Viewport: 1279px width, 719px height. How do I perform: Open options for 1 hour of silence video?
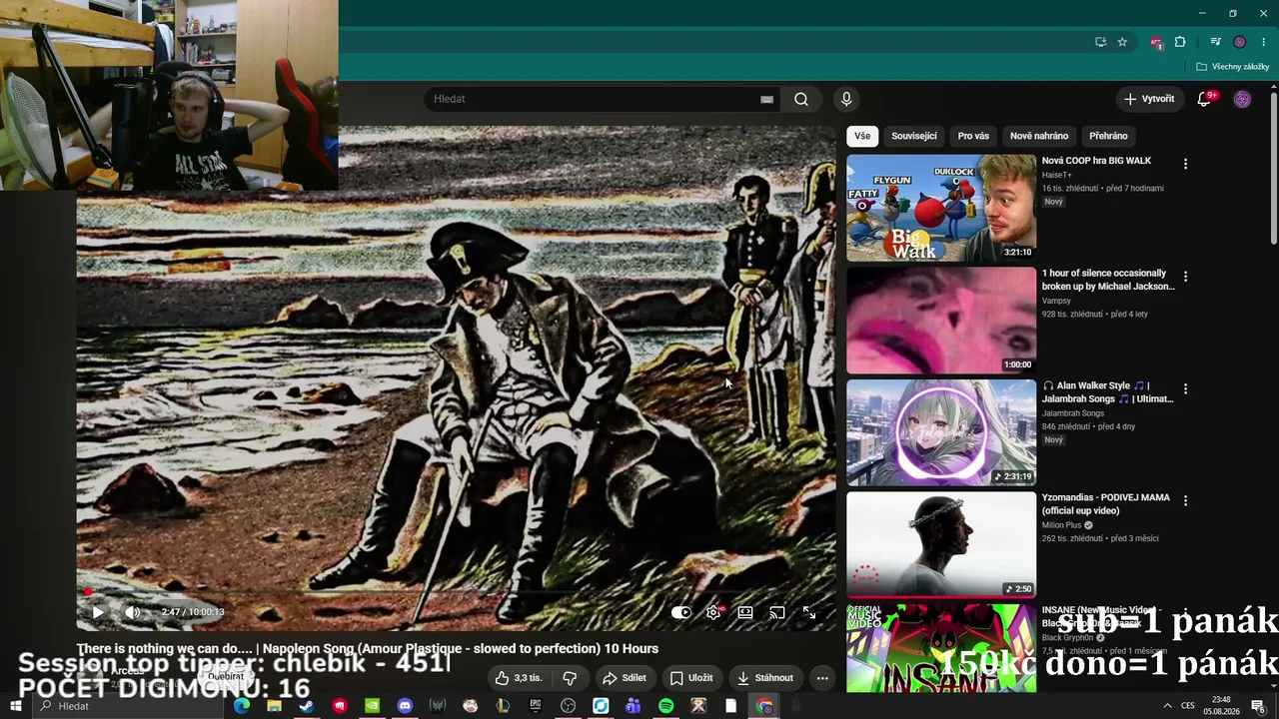click(x=1185, y=277)
